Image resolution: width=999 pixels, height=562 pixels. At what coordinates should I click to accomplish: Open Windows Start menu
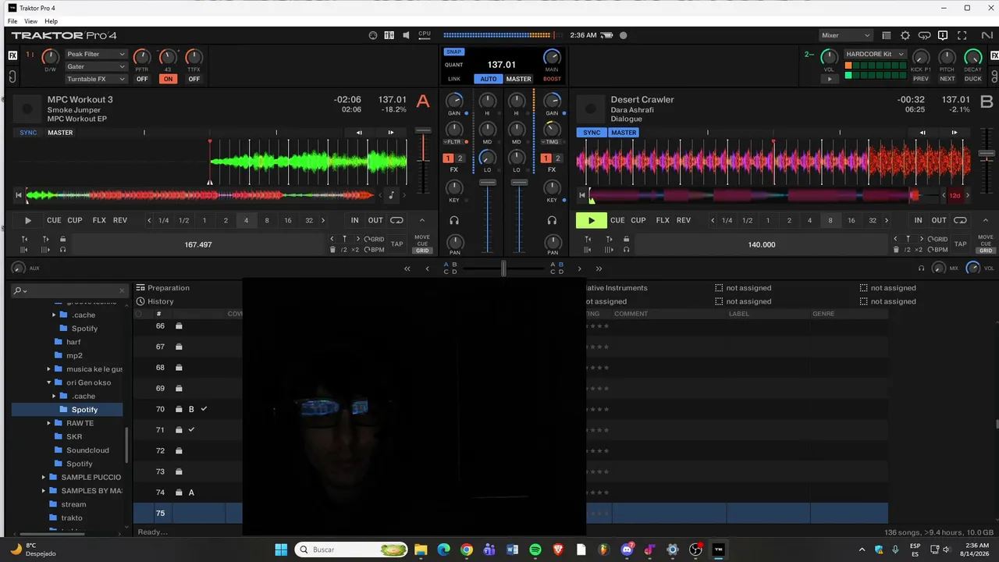pyautogui.click(x=281, y=550)
